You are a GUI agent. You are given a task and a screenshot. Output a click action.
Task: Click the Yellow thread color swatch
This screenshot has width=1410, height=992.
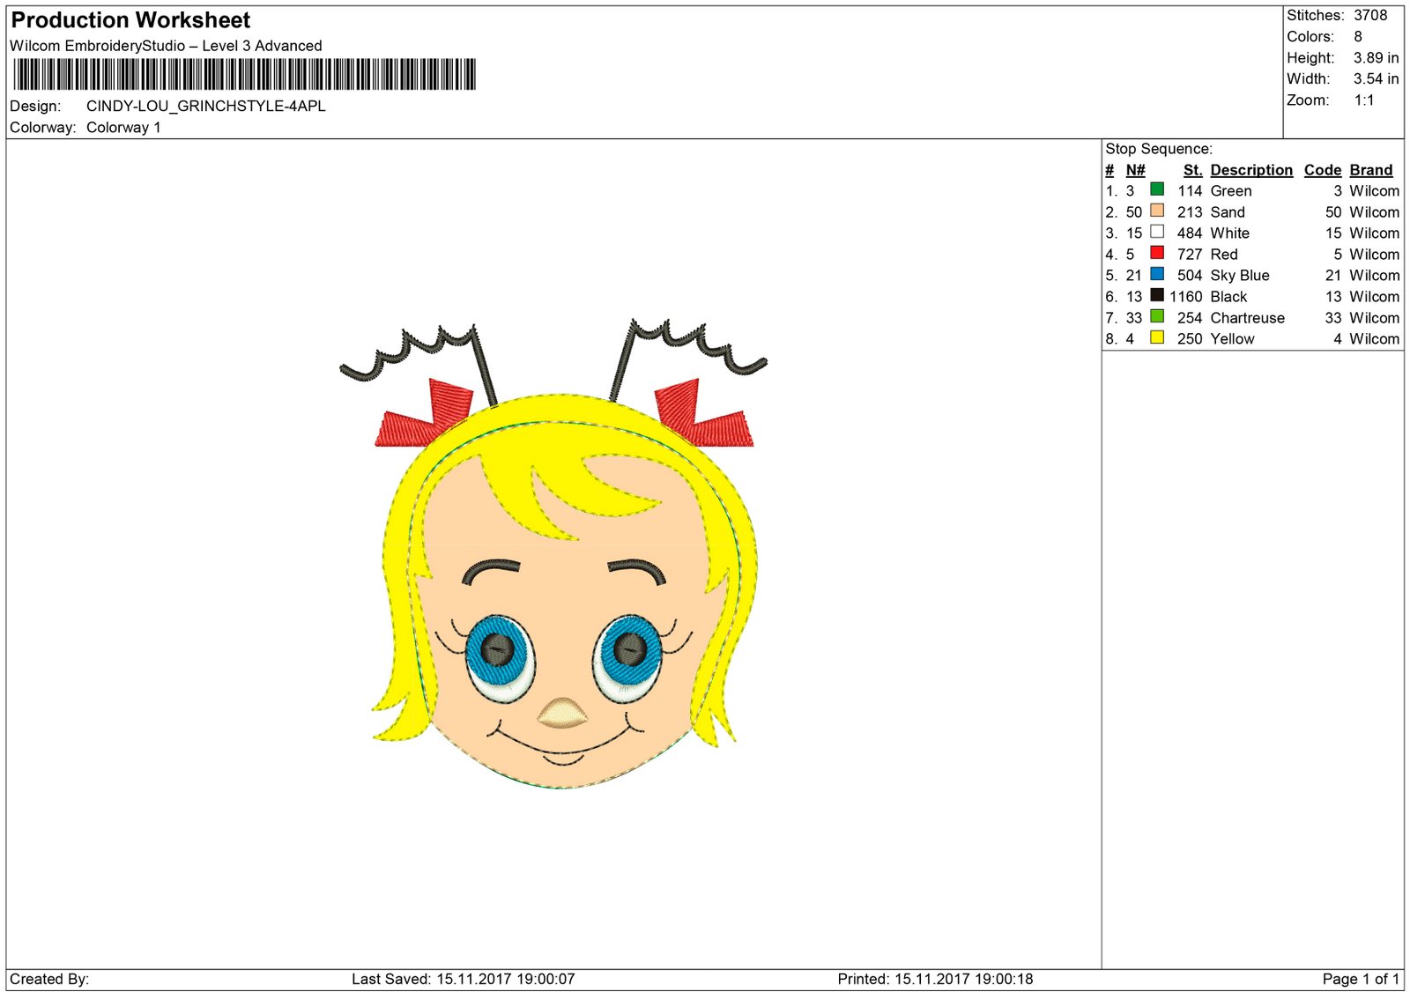pos(1157,337)
